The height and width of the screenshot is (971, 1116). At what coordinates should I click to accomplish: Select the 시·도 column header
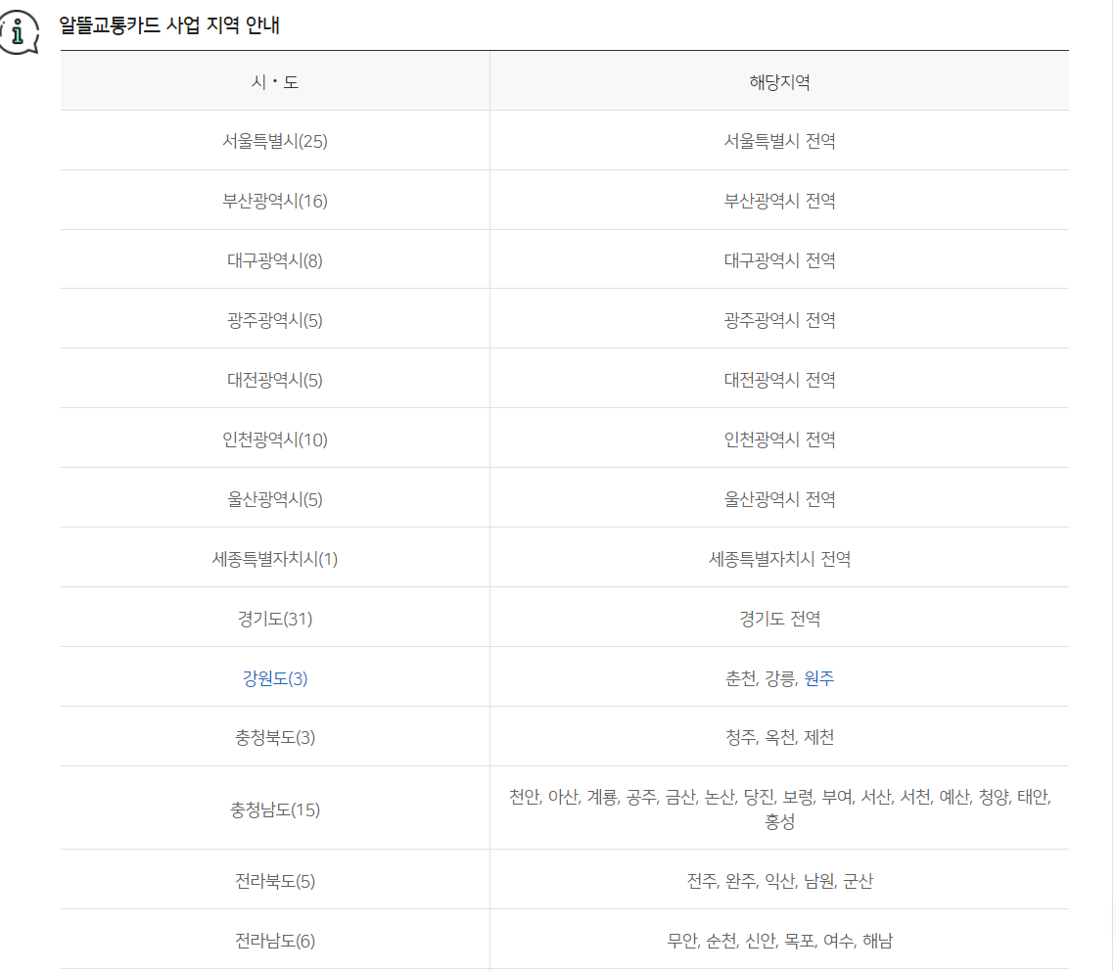point(276,79)
